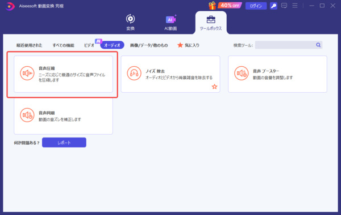
Task: Click the key registration icon
Action: pyautogui.click(x=273, y=6)
